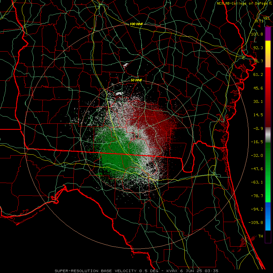Click the bright green color scale segment
Image resolution: width=273 pixels, height=273 pixels.
(x=268, y=172)
